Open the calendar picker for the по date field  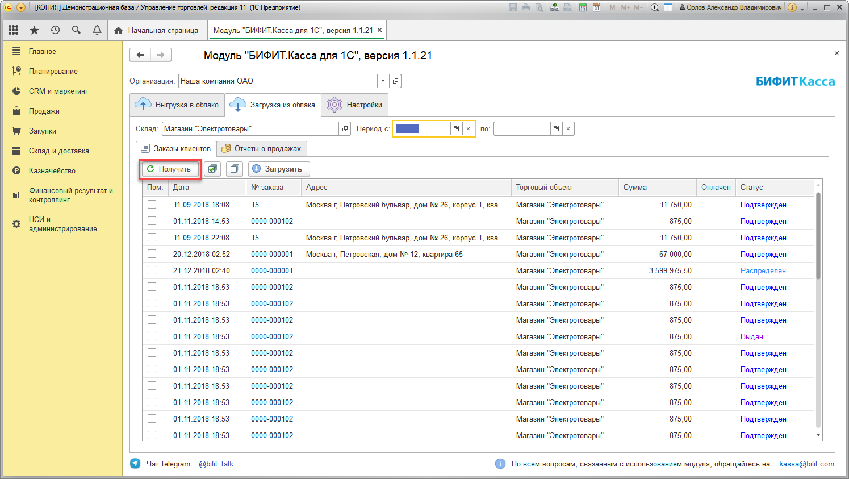[556, 129]
